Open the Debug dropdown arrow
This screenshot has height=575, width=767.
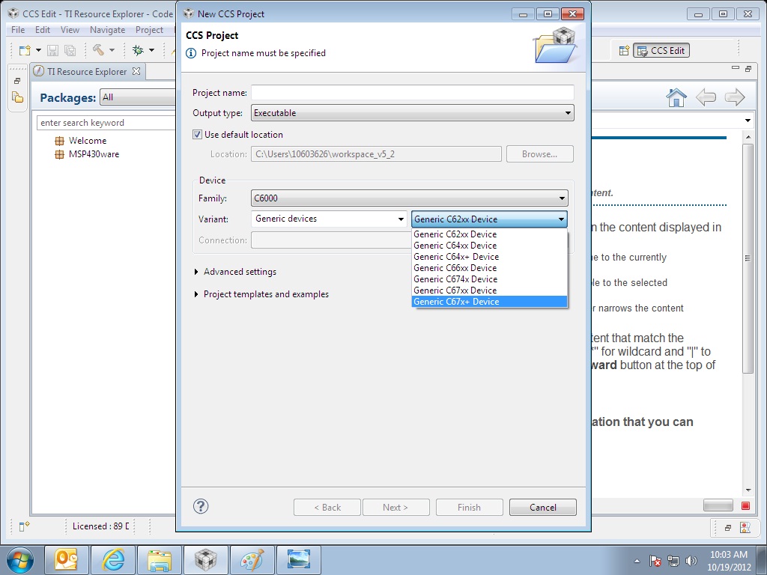[x=151, y=50]
